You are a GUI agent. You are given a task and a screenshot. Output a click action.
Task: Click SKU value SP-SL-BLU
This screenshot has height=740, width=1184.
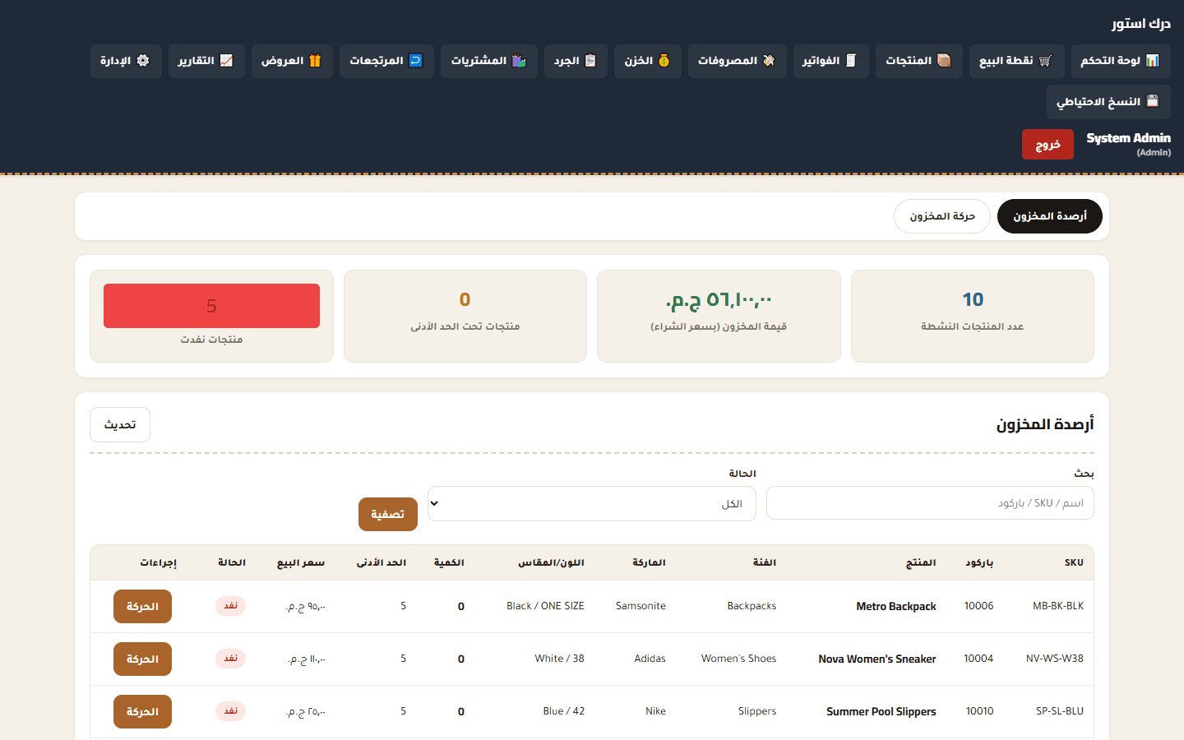[1060, 711]
